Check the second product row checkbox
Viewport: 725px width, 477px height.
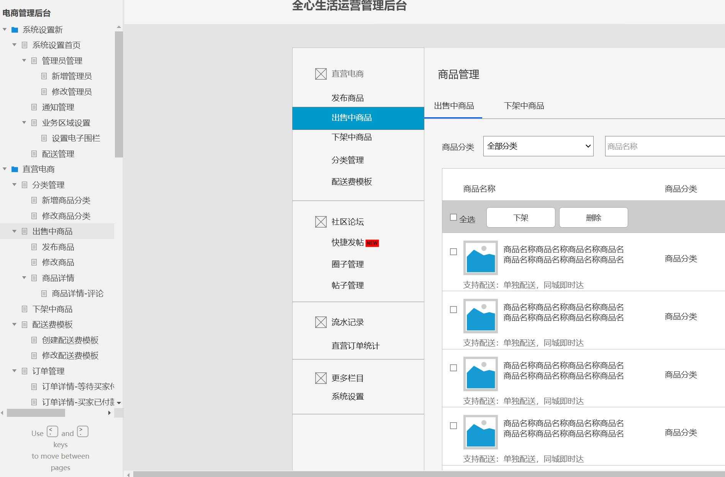coord(453,309)
